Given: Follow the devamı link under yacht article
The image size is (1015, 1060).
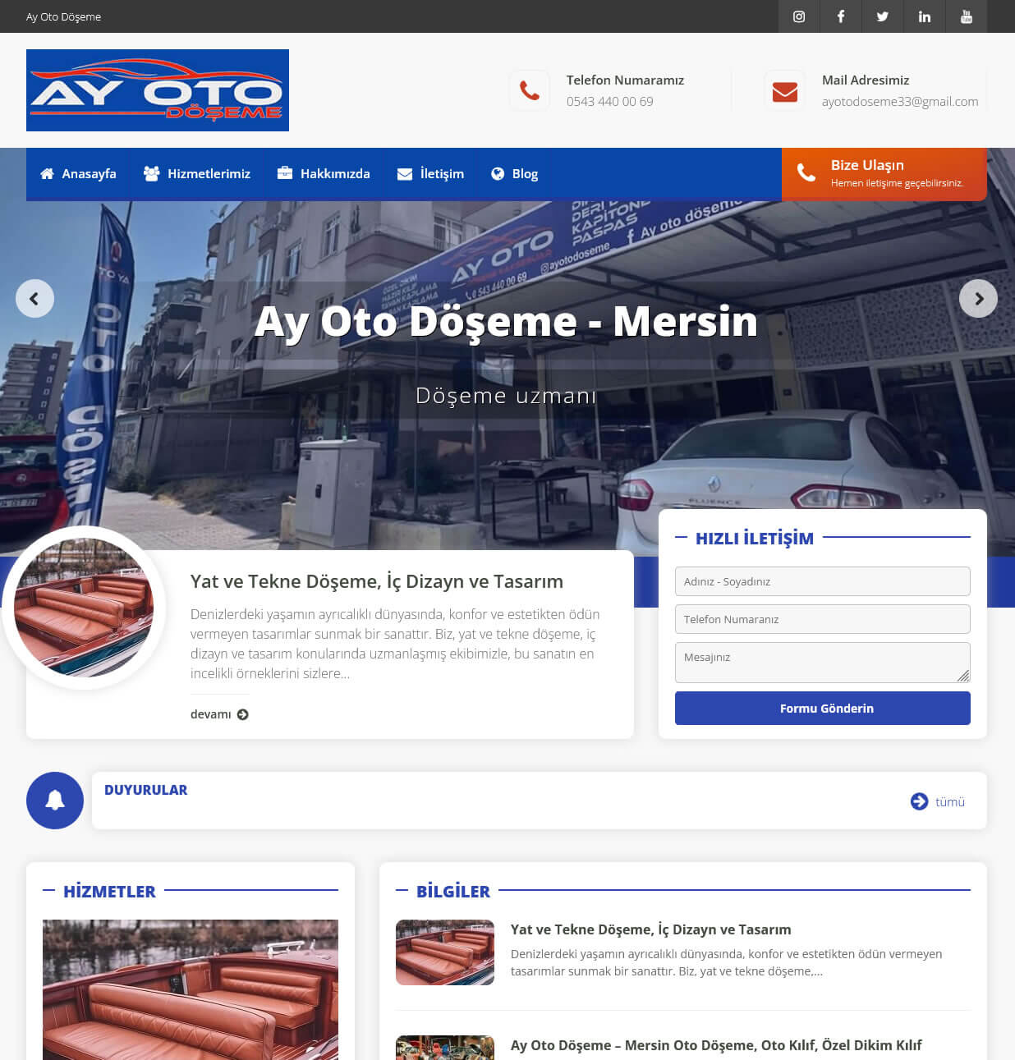Looking at the screenshot, I should tap(218, 714).
